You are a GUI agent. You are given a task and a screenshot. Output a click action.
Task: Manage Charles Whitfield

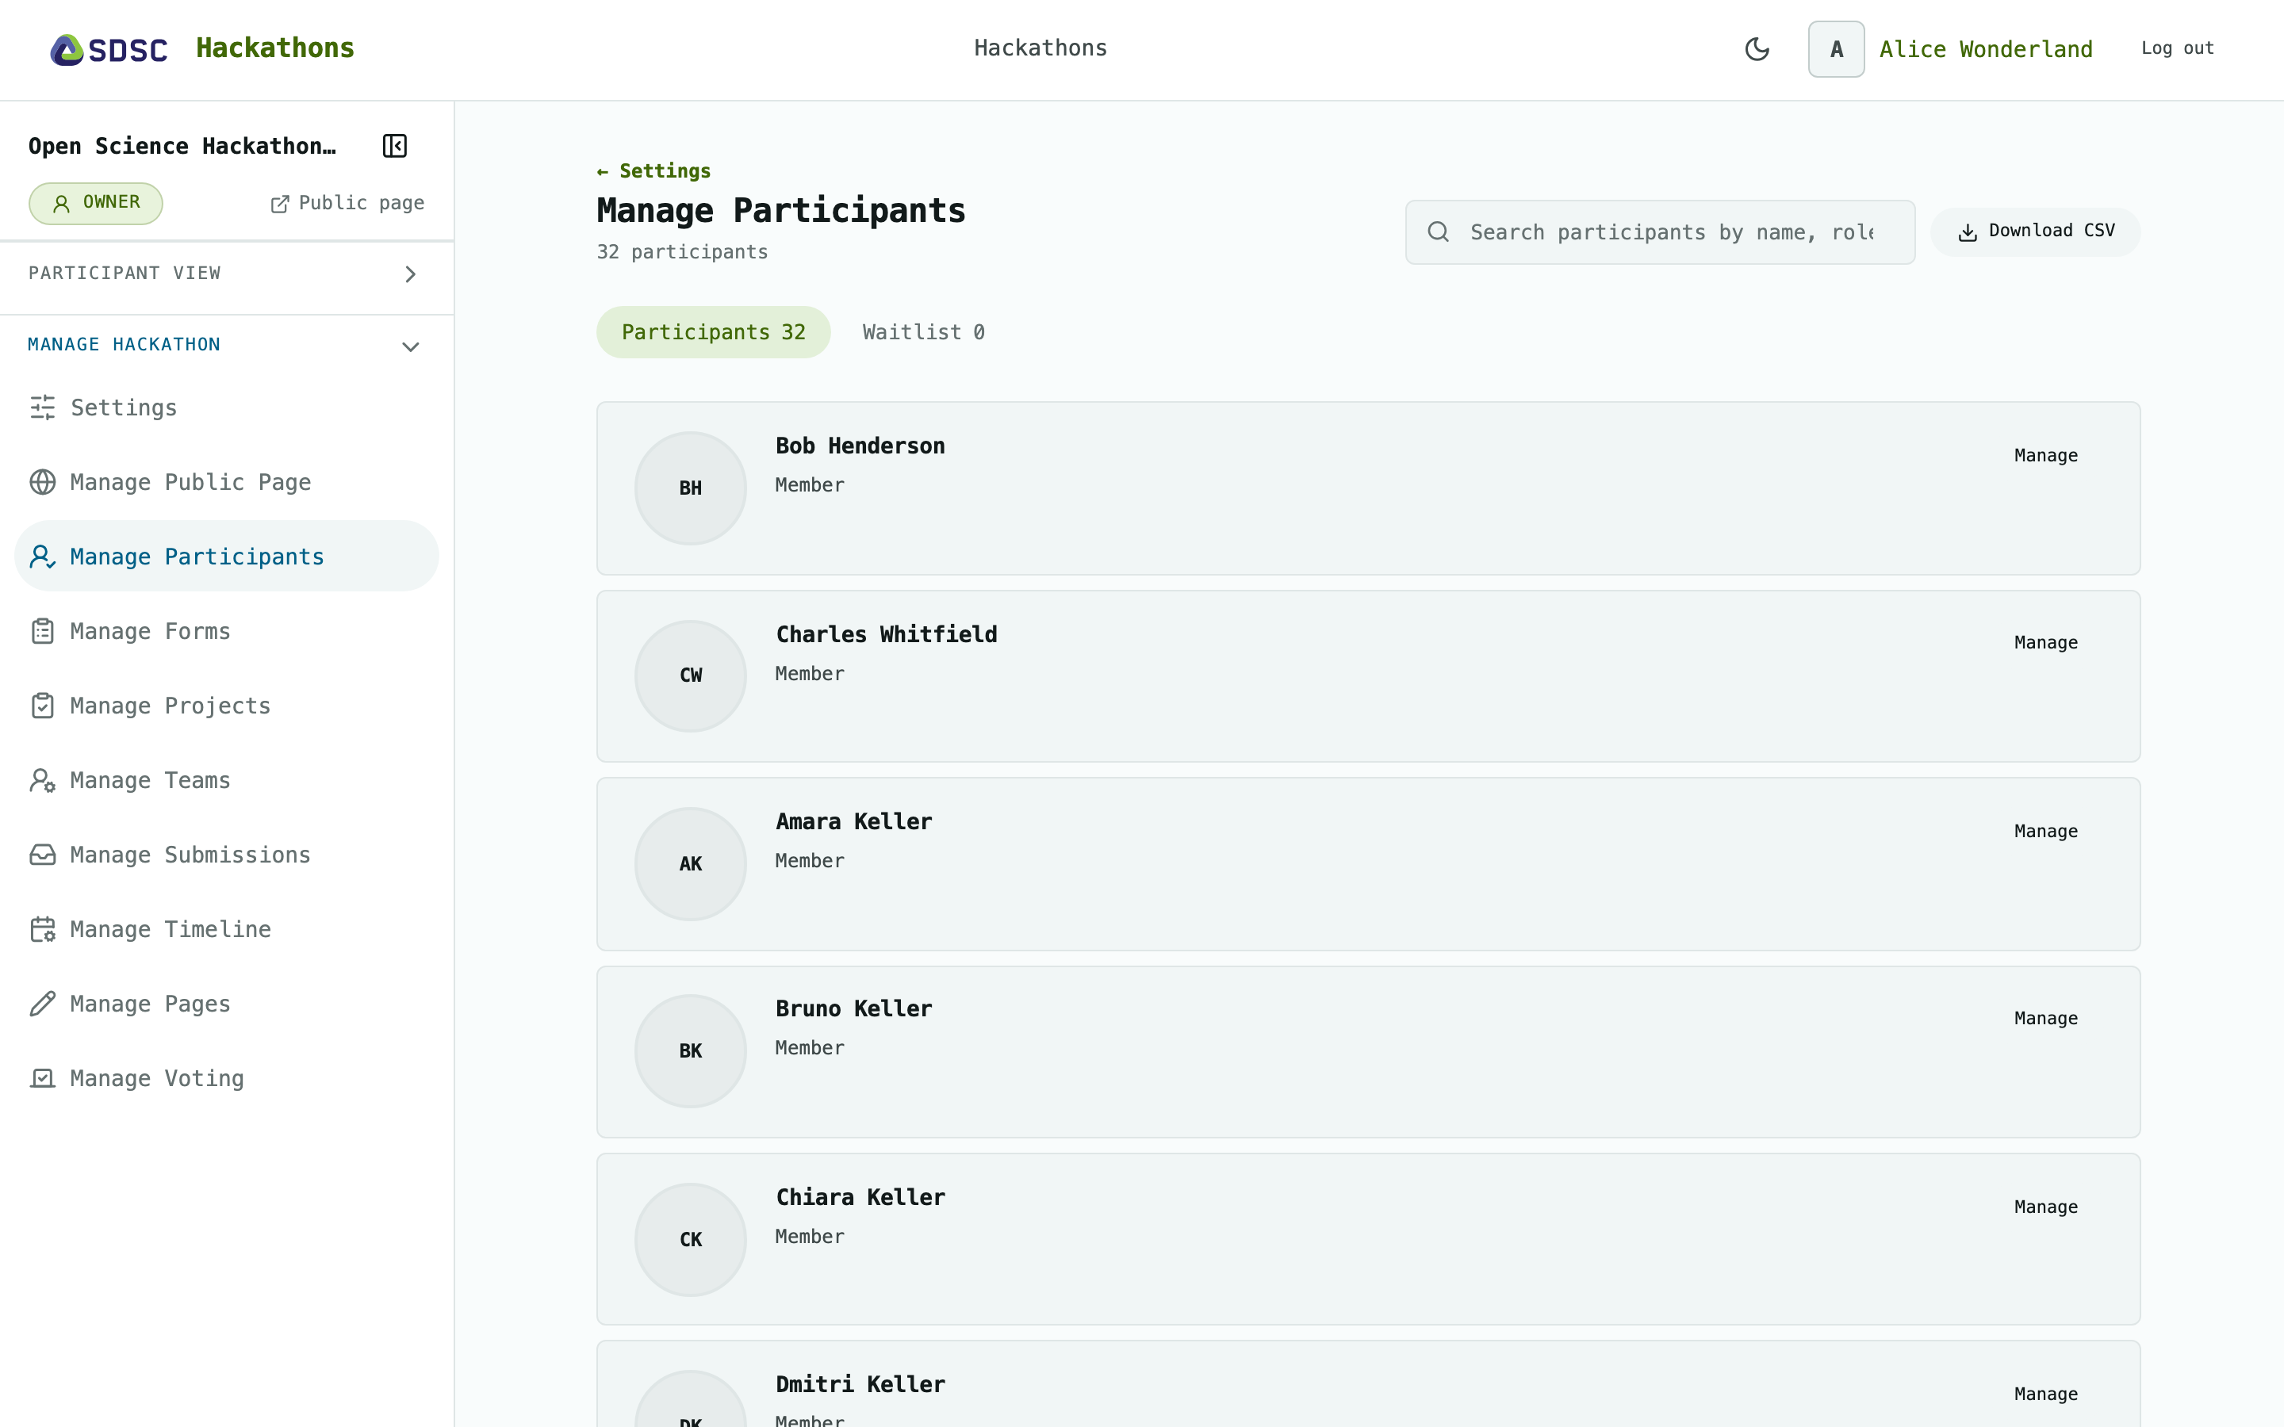(2045, 643)
